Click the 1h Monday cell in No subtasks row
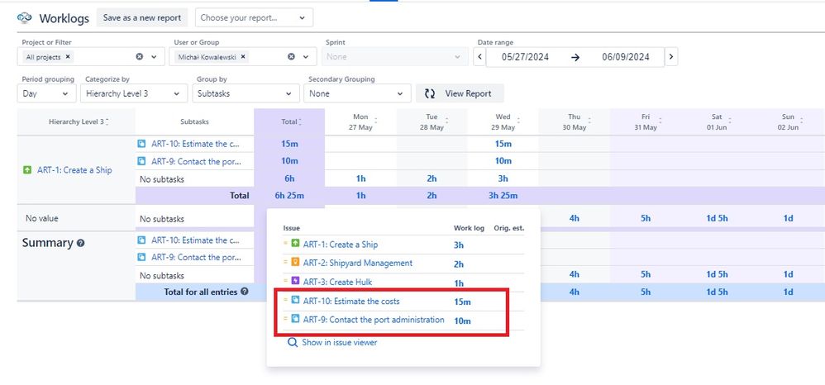The width and height of the screenshot is (825, 385). coord(360,178)
